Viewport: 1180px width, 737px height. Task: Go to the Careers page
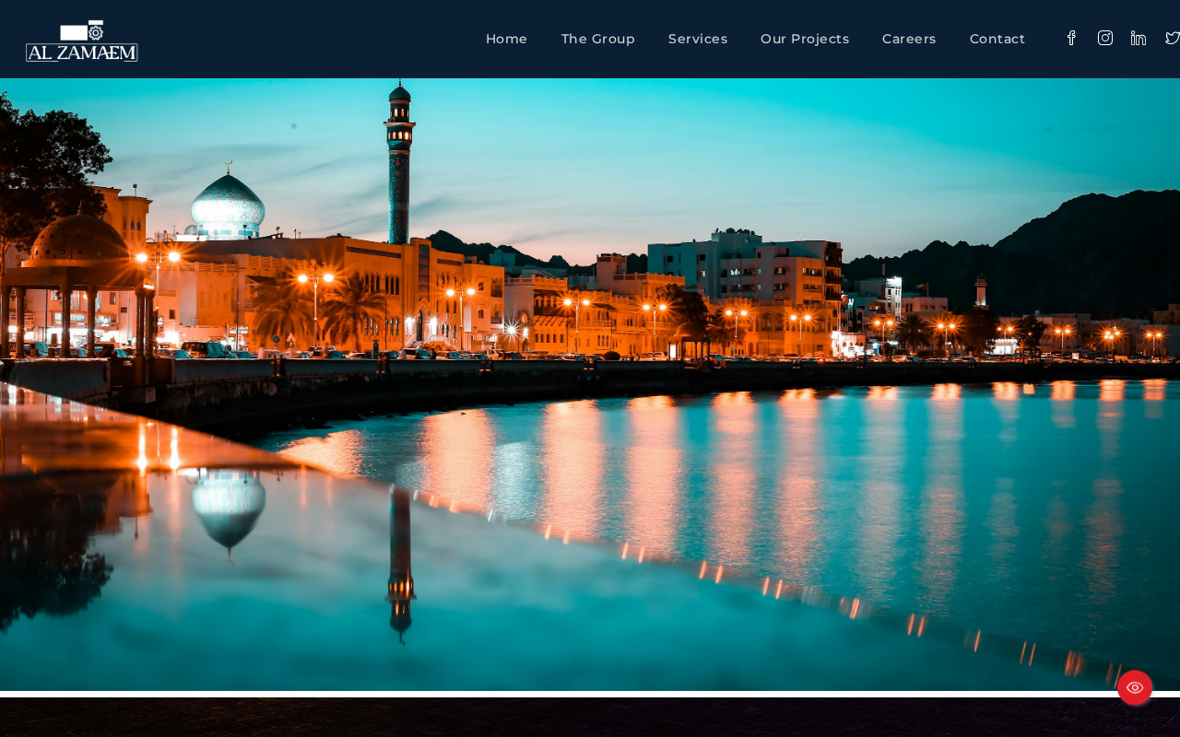pos(909,39)
